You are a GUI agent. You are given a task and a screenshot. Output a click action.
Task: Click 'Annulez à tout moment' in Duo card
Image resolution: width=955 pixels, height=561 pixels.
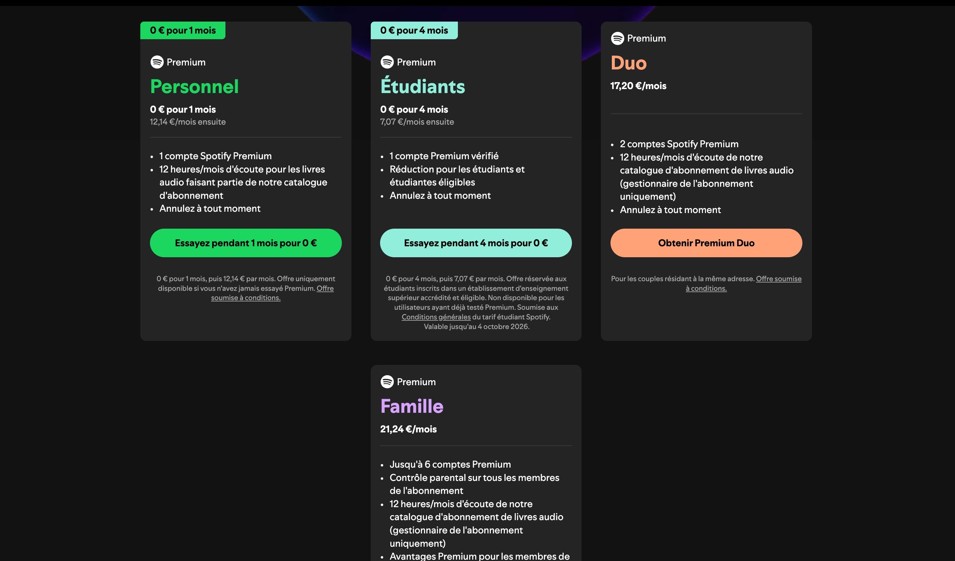670,209
